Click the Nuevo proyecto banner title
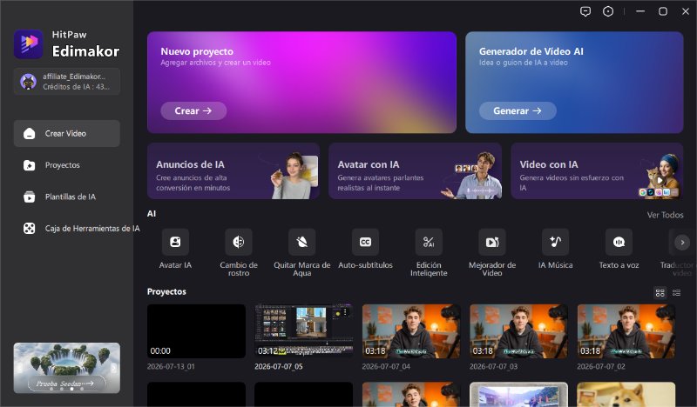Screen dimensions: 697x407 click(197, 51)
